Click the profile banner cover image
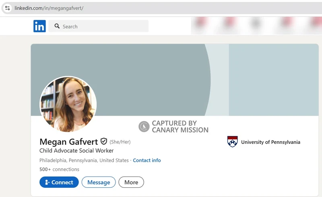Screen dimensions: 322x197 175,80
